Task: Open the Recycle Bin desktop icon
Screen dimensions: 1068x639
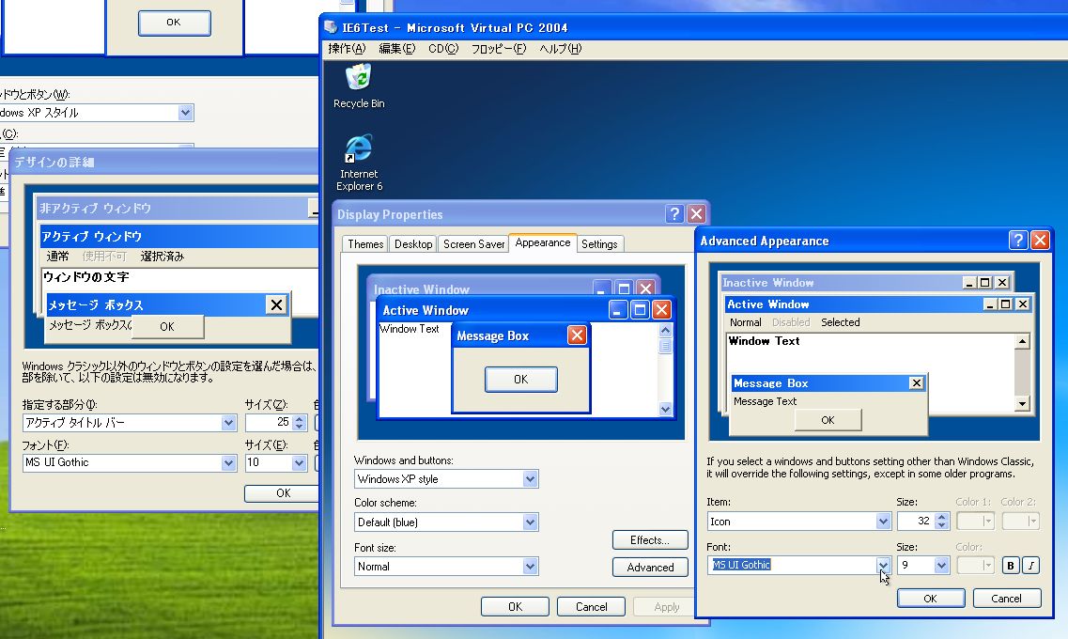Action: tap(359, 86)
